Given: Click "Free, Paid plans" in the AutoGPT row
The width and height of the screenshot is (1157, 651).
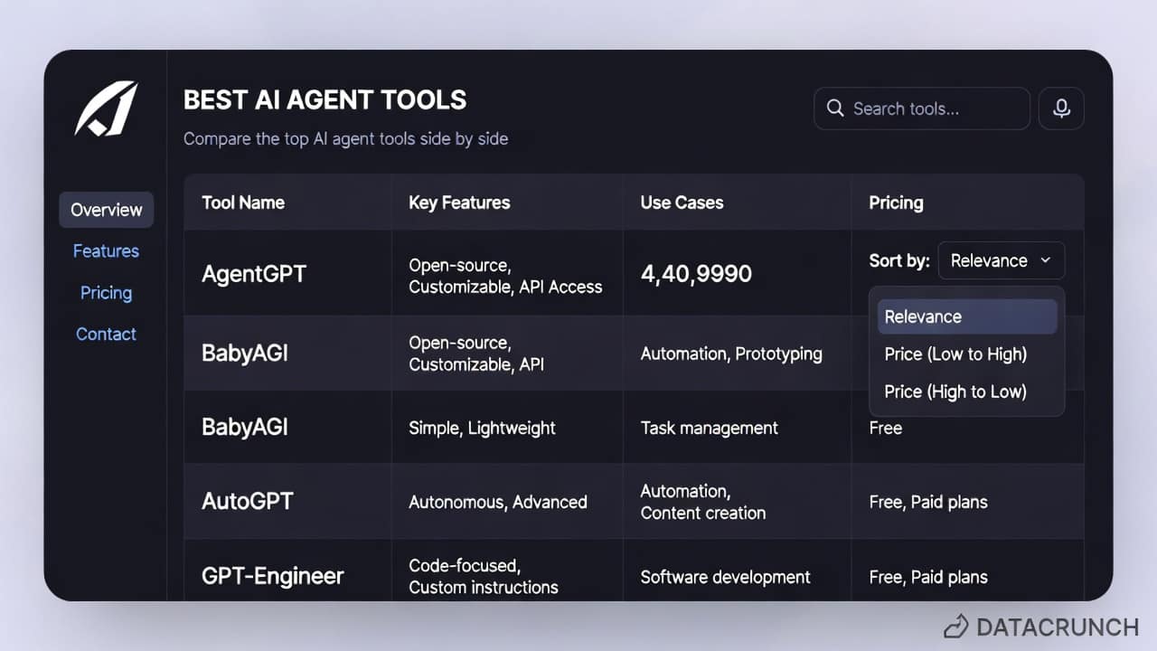Looking at the screenshot, I should [x=928, y=502].
